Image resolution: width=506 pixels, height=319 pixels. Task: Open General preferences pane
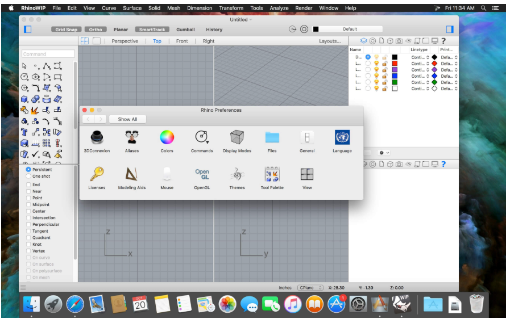click(307, 141)
